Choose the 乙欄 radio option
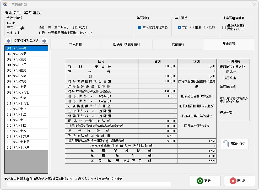This screenshot has height=190, width=259. coord(206,28)
